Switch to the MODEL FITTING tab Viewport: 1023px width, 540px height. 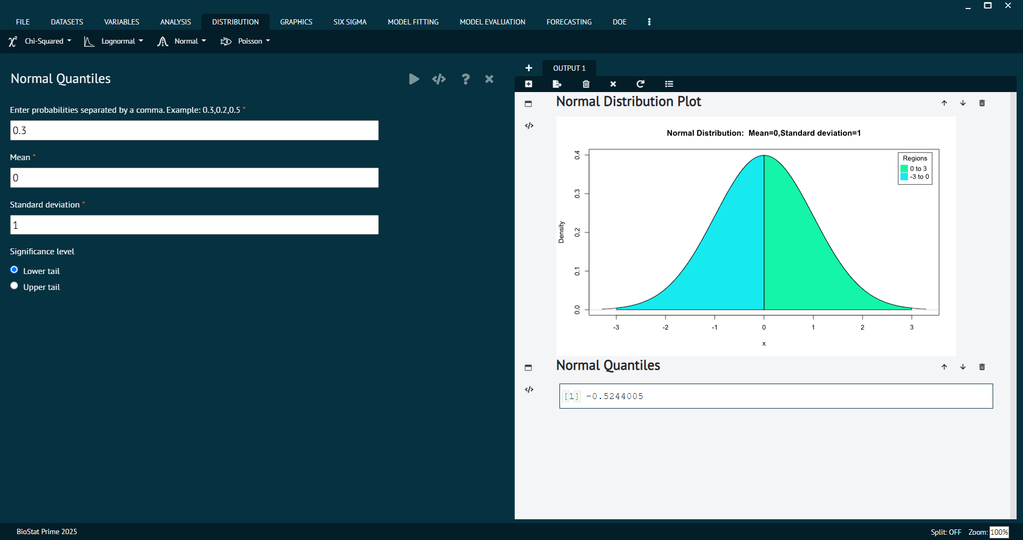(413, 22)
